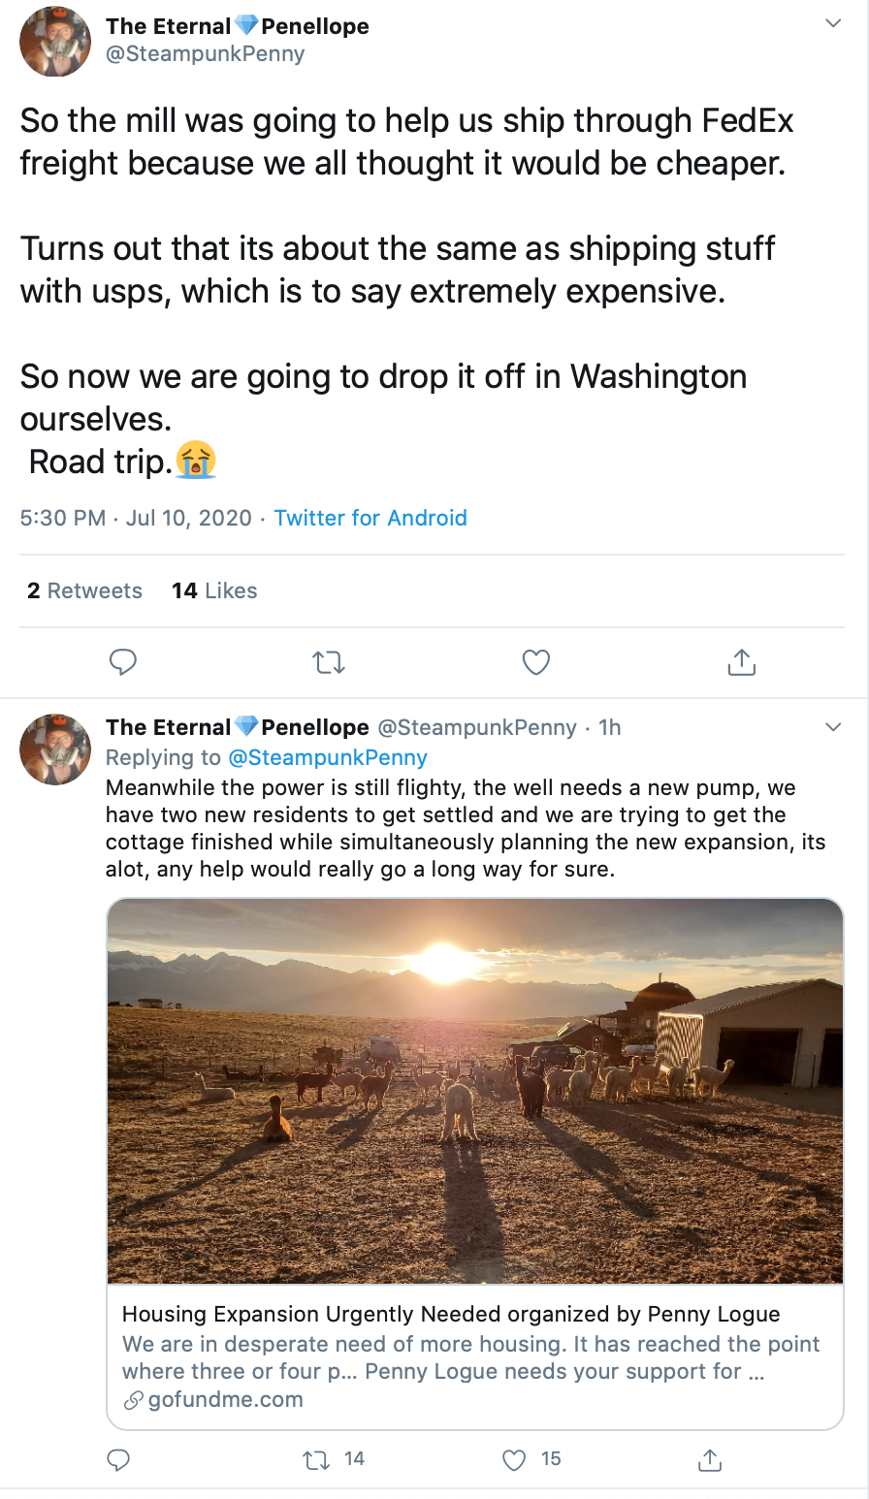Screen dimensions: 869x1499
Task: Like the reply tweet showing 15 likes
Action: [514, 1459]
